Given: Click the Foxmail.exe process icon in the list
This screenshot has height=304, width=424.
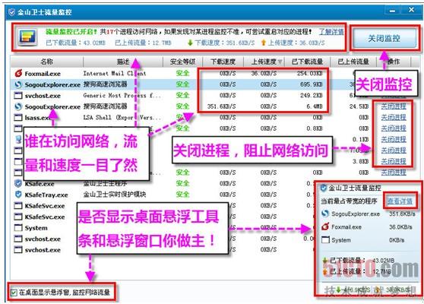Looking at the screenshot, I should tap(18, 73).
